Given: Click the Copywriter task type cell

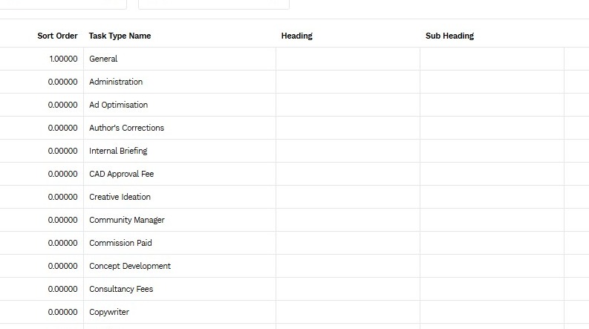Looking at the screenshot, I should coord(180,312).
